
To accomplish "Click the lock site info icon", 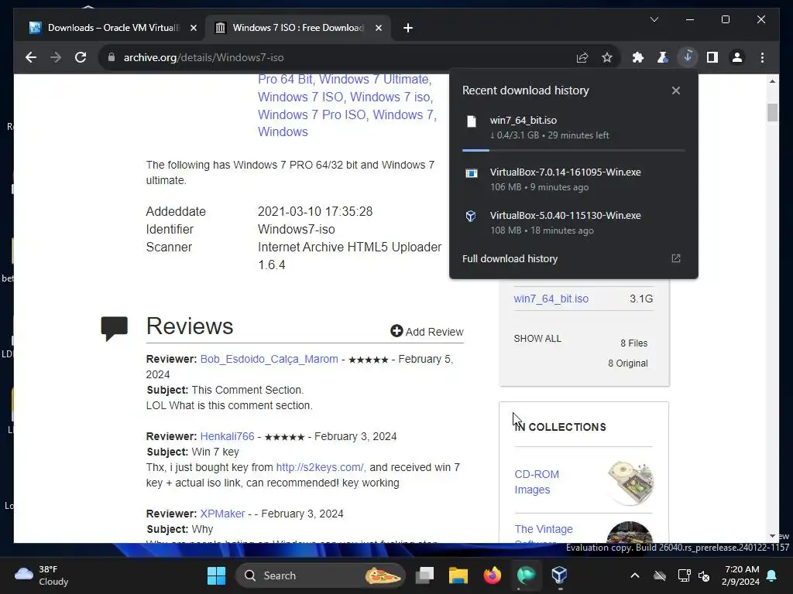I will pos(112,57).
